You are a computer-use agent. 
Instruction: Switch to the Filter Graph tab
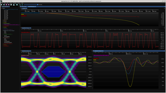(x=24, y=7)
